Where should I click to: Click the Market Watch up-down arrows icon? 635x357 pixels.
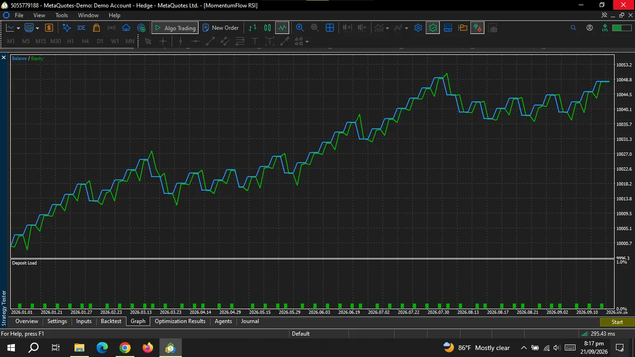click(477, 28)
